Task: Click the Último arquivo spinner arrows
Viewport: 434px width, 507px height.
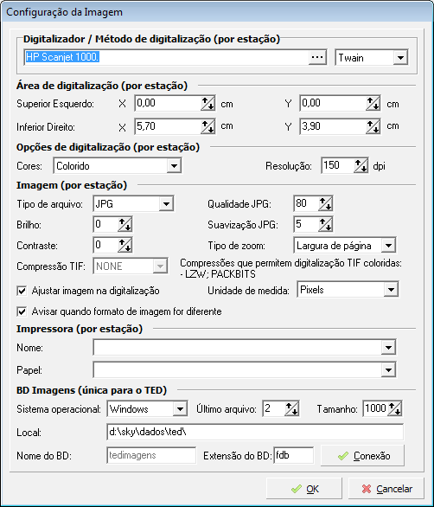Action: point(292,408)
